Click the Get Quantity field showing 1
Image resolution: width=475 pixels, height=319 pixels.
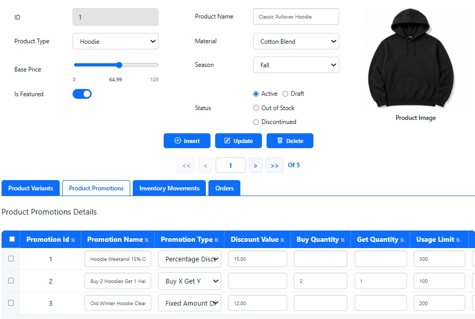tap(381, 281)
